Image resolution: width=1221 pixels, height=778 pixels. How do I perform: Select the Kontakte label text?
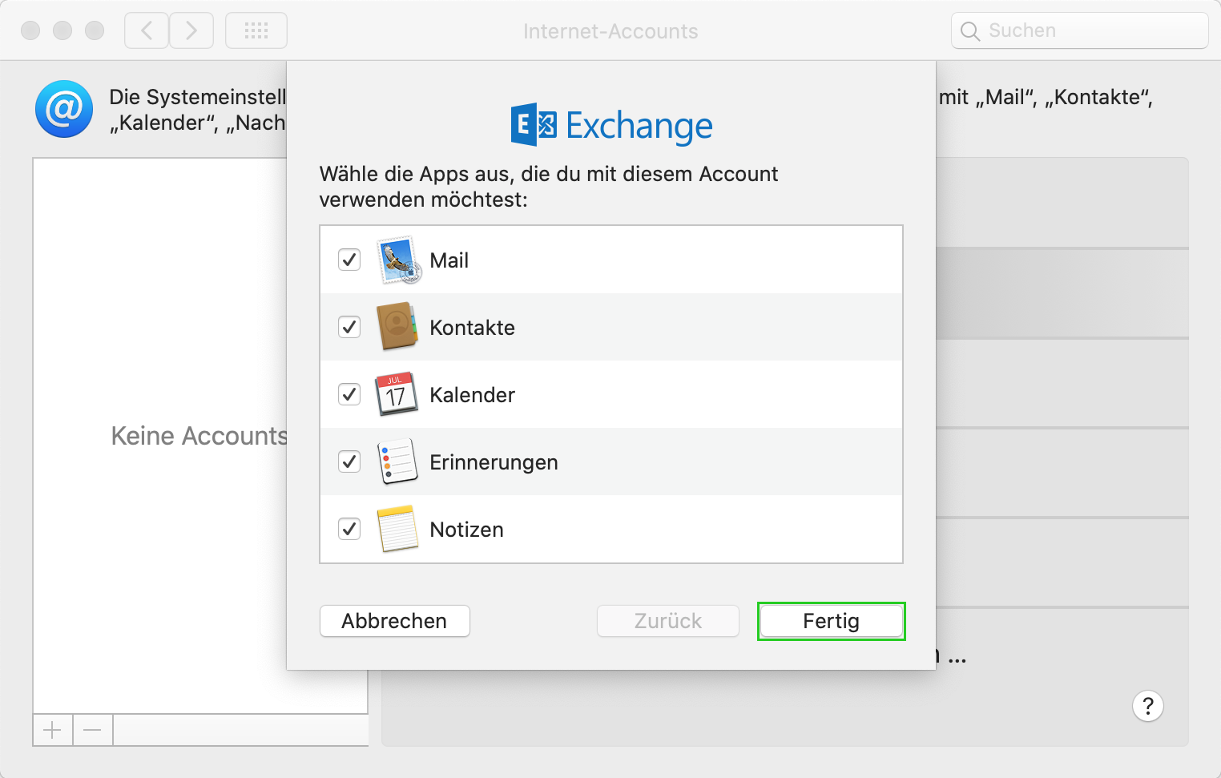pyautogui.click(x=473, y=328)
